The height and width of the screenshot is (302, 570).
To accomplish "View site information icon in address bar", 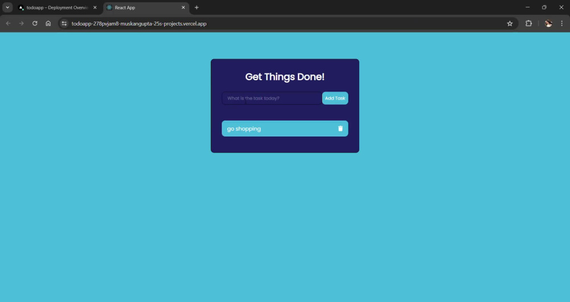I will pyautogui.click(x=64, y=23).
